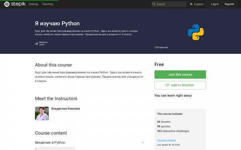
Task: Click 'You can learn right away' text
Action: pyautogui.click(x=173, y=96)
